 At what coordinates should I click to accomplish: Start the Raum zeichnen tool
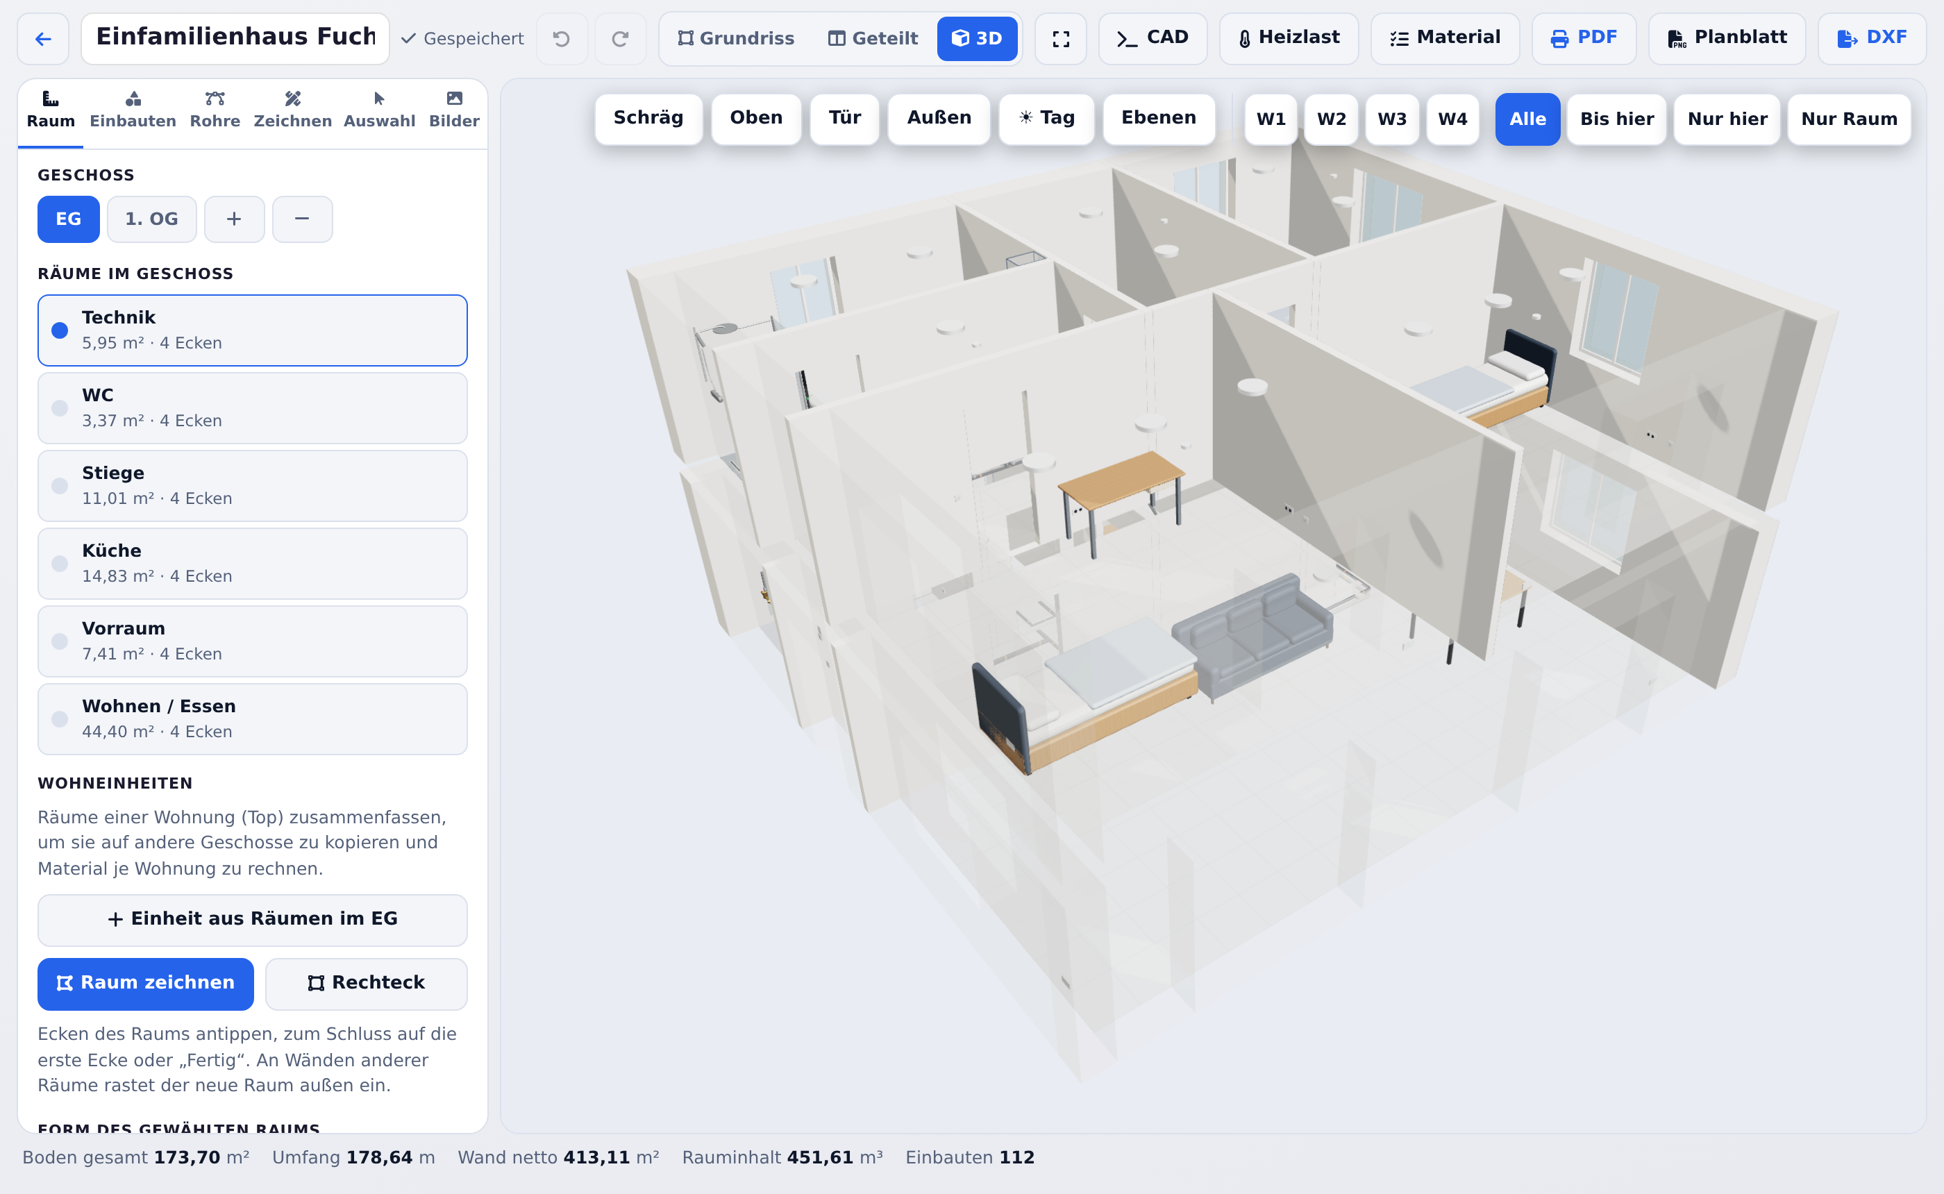tap(145, 983)
